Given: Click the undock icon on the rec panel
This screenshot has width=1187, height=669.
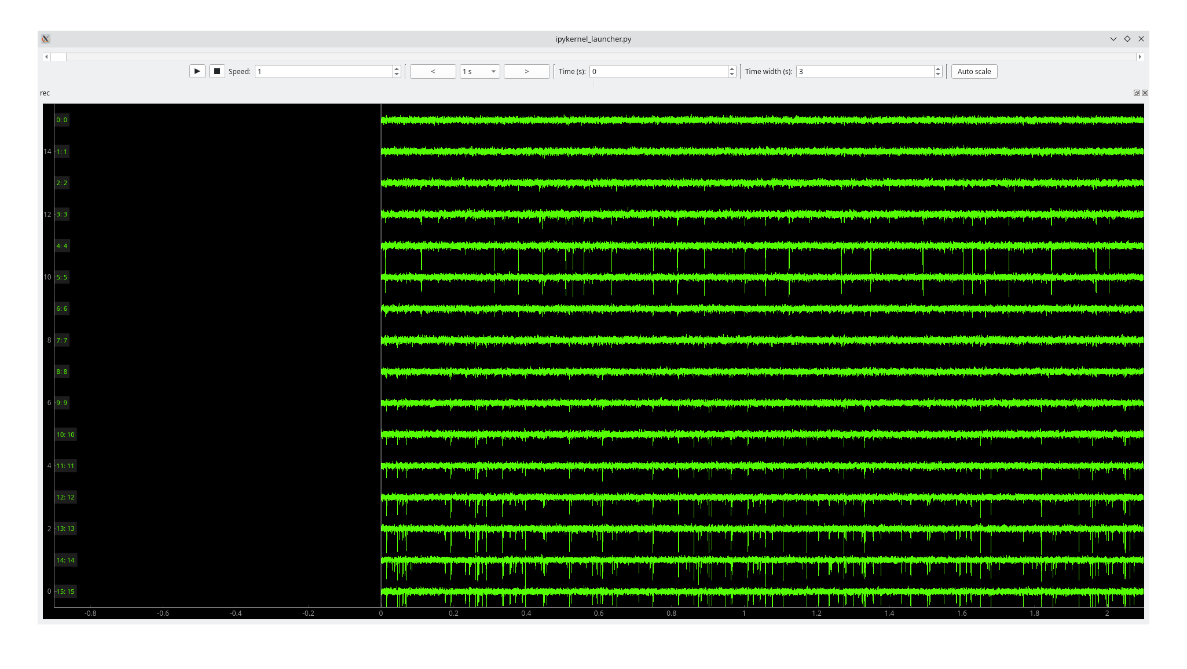Looking at the screenshot, I should (1136, 93).
